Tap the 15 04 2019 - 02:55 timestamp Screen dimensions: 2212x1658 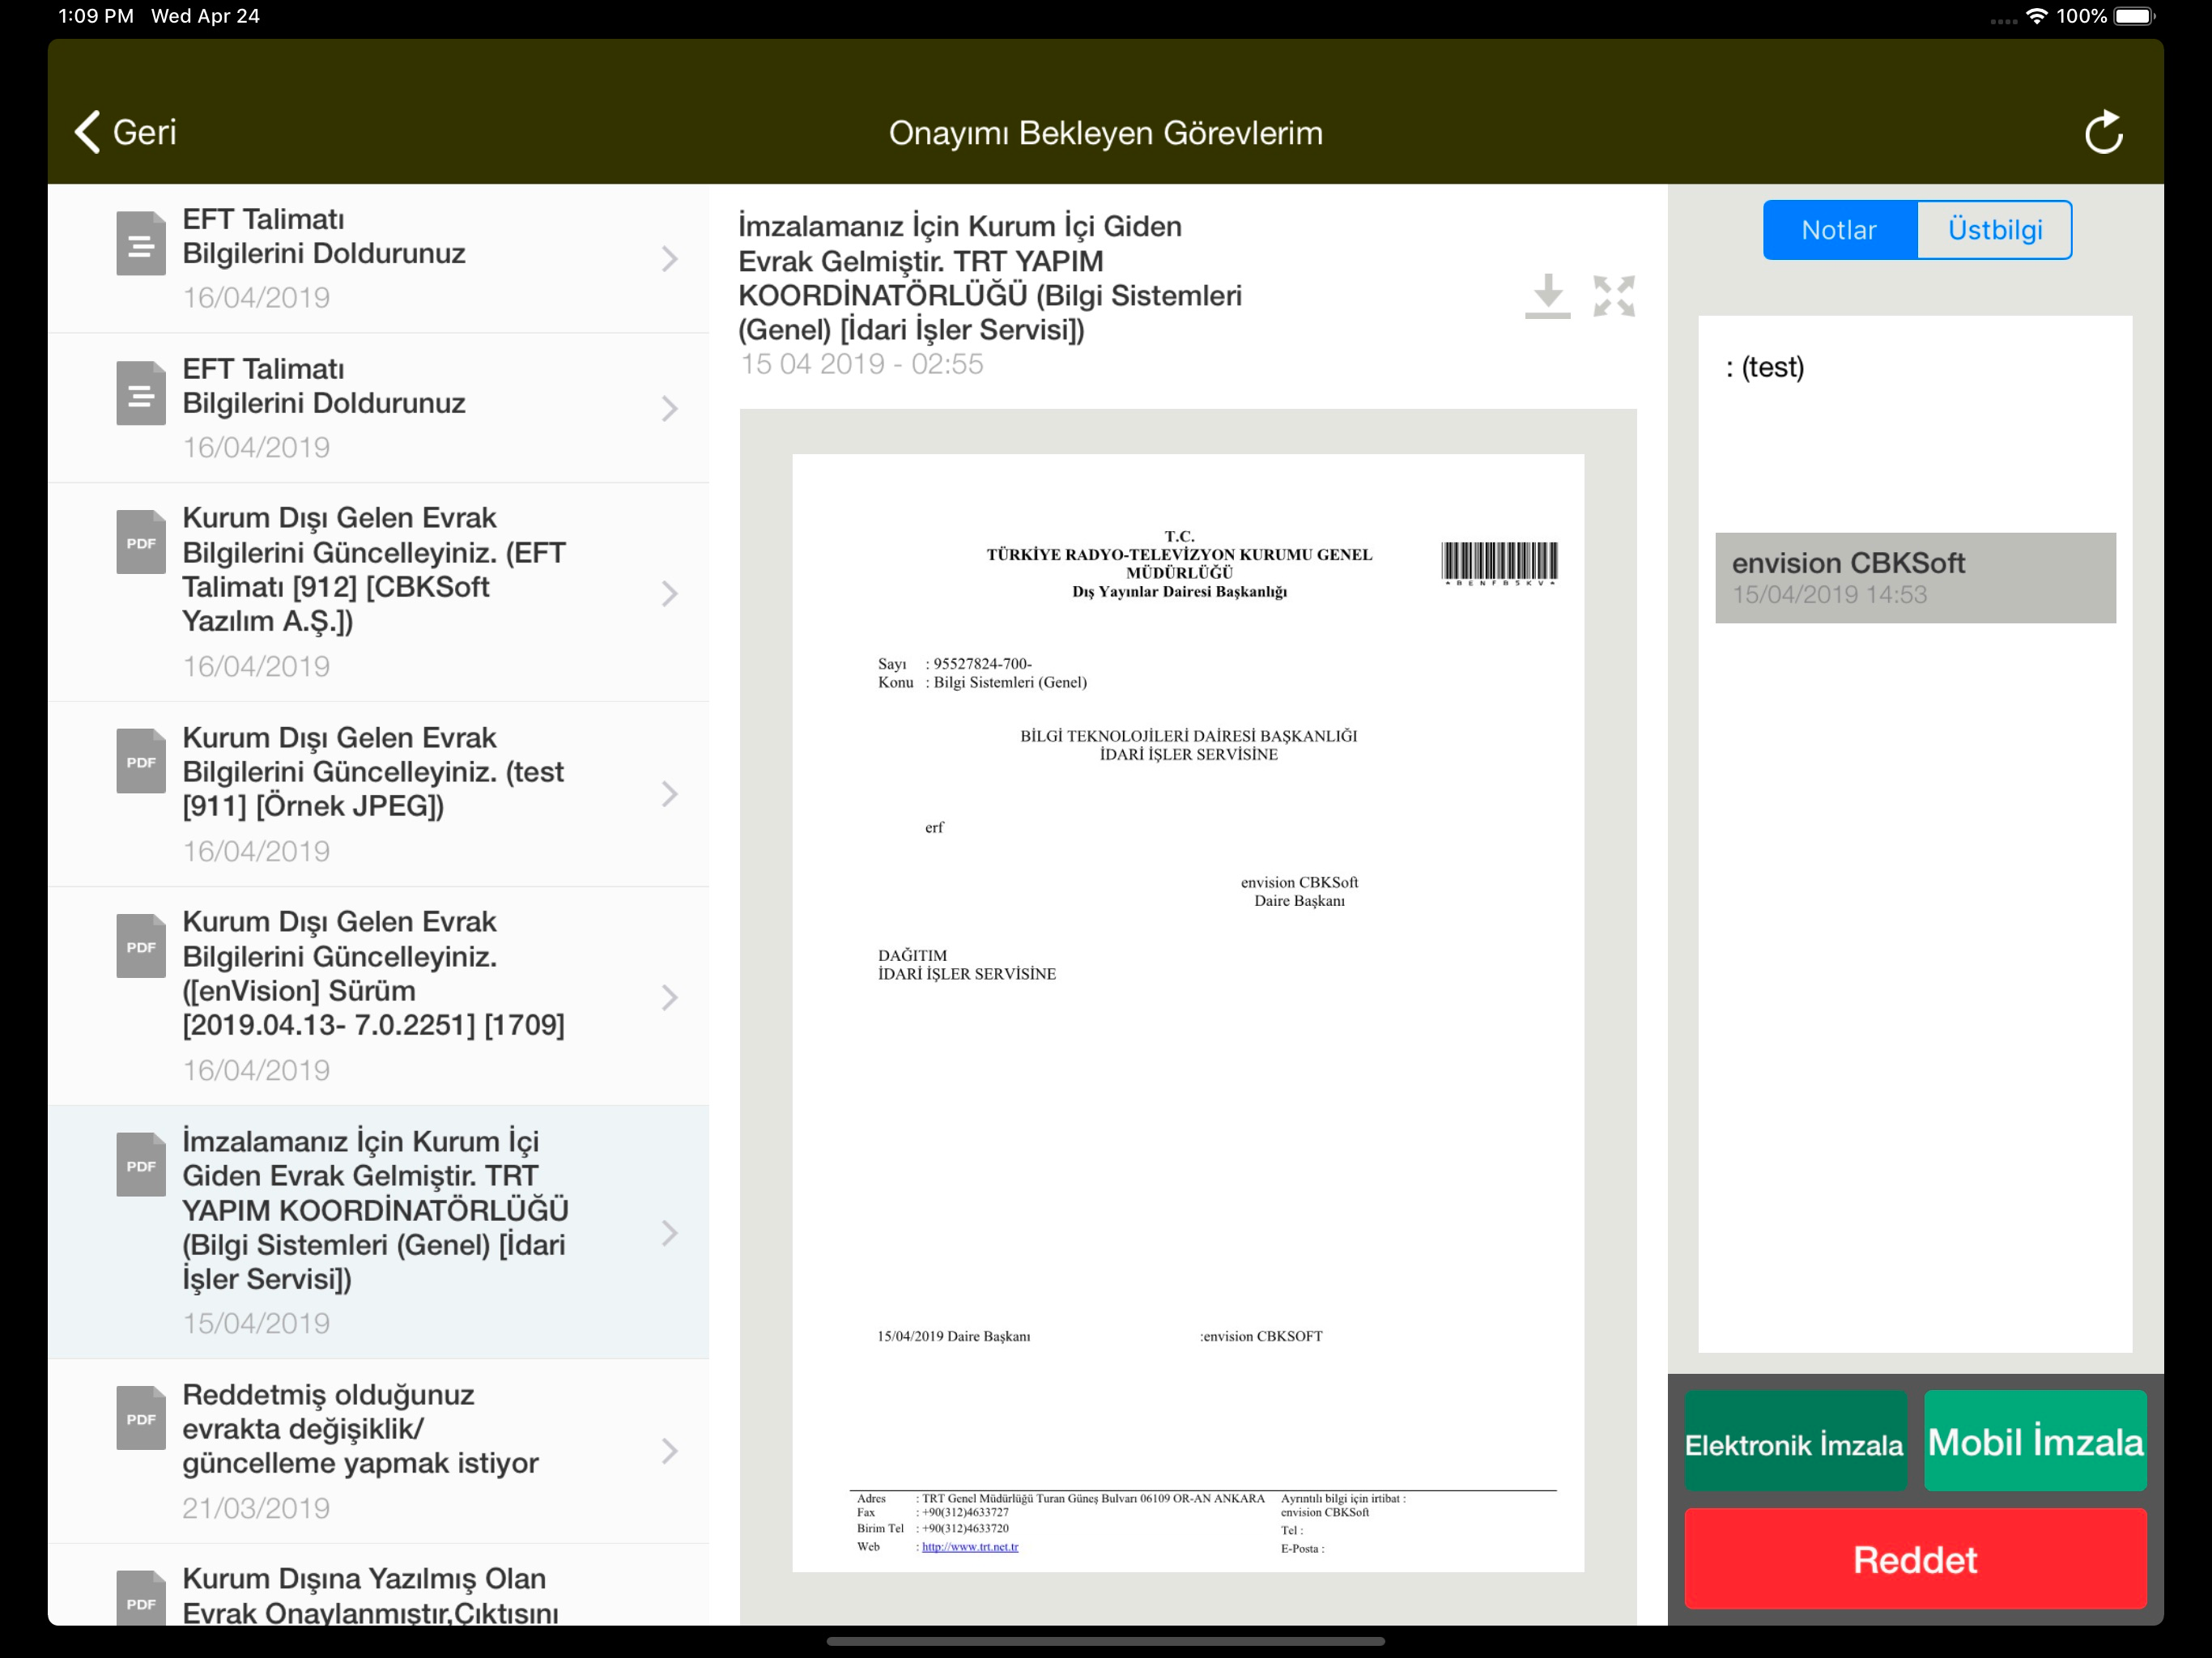[x=862, y=364]
